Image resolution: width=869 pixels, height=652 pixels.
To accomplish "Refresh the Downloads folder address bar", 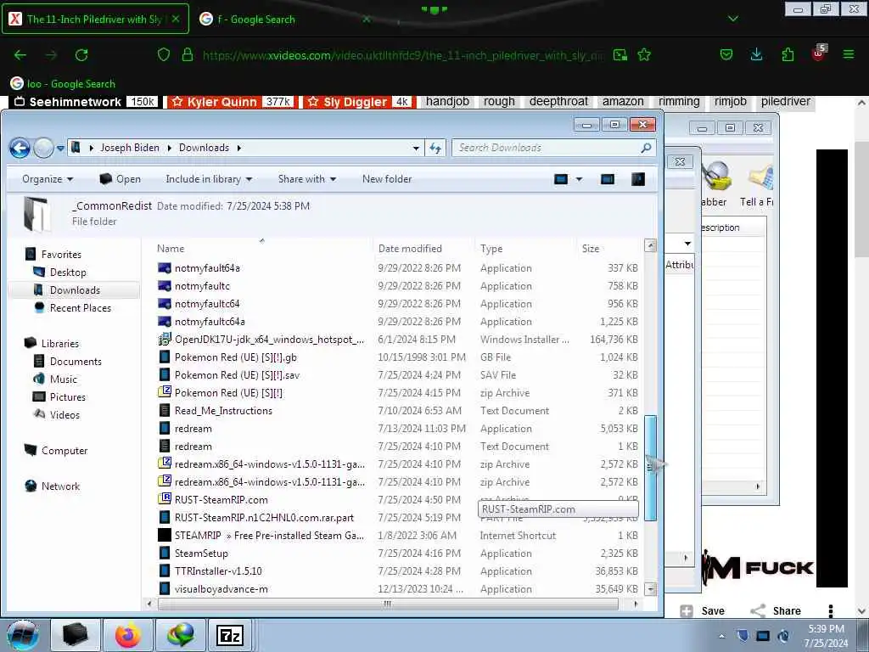I will coord(435,148).
